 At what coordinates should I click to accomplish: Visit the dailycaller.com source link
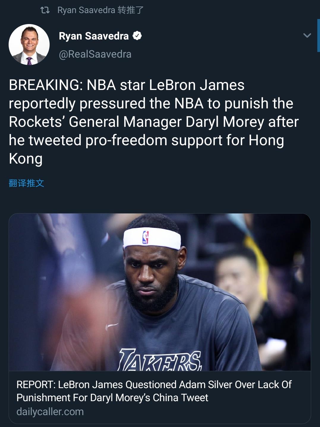(x=50, y=412)
